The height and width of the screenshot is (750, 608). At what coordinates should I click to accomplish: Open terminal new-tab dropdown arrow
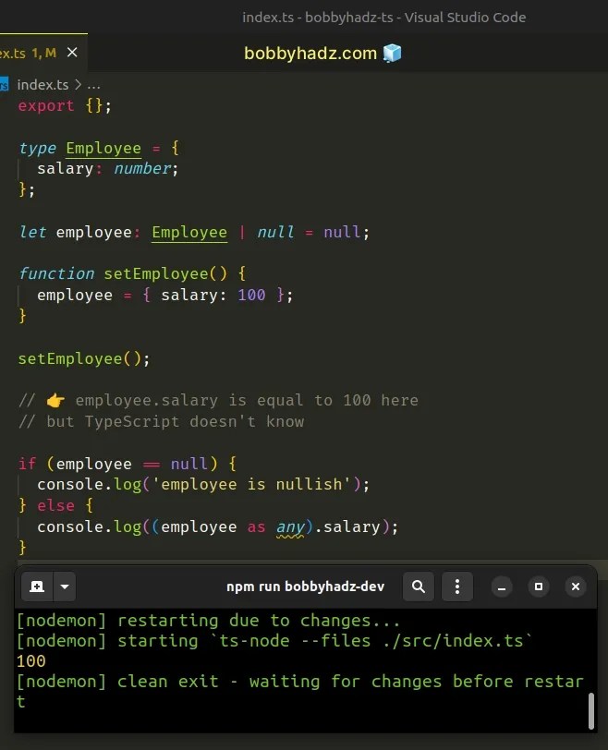pos(65,587)
